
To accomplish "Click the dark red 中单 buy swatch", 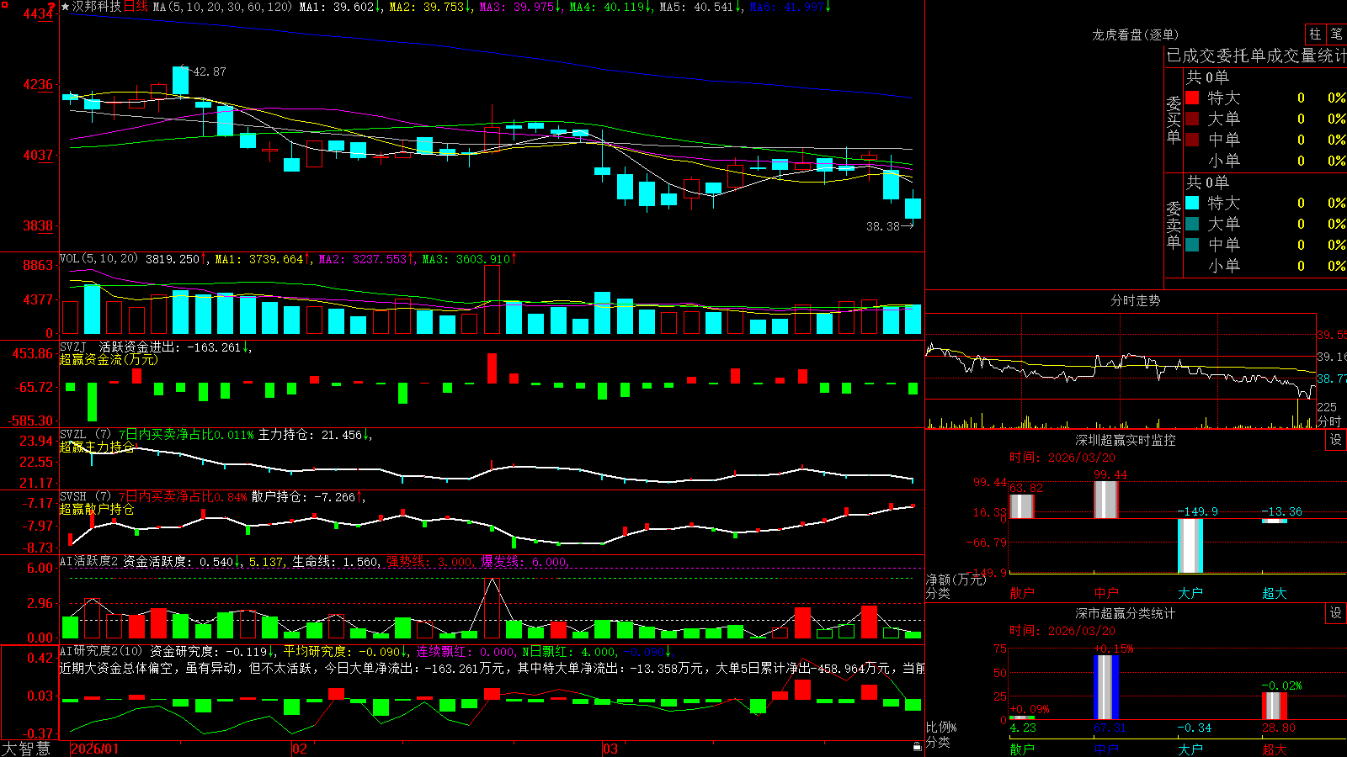I will pos(1192,140).
